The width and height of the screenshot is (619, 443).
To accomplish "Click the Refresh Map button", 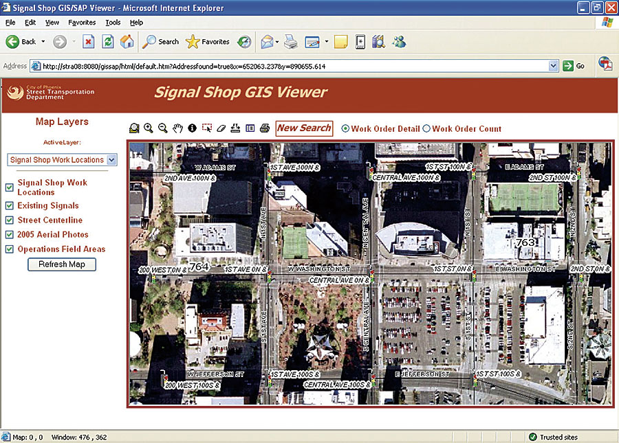I will coord(62,264).
